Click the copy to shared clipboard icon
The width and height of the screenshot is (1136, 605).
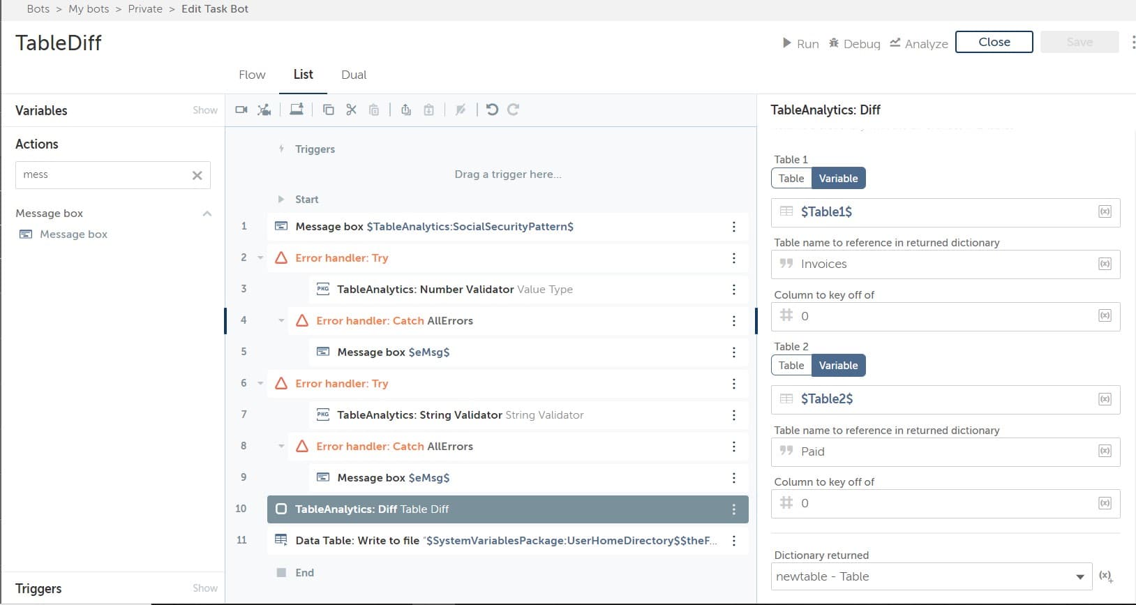406,110
